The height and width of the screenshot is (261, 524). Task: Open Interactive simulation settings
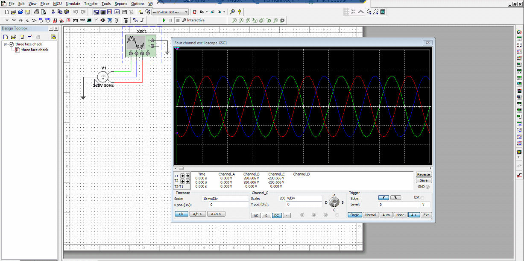[193, 20]
